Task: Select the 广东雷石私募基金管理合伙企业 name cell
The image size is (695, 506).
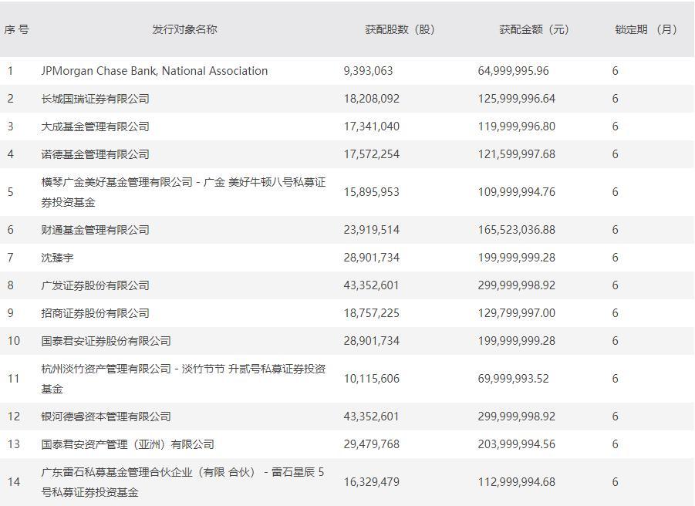Action: (183, 482)
